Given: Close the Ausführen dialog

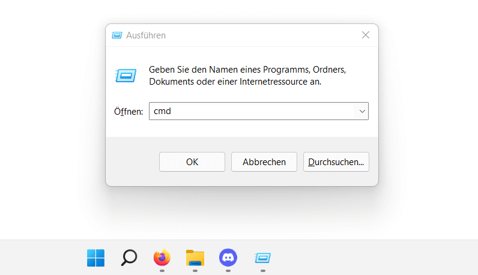Looking at the screenshot, I should point(366,35).
